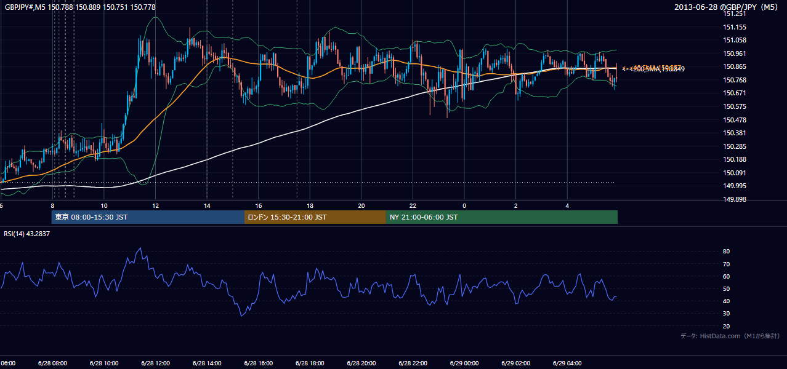Screen dimensions: 787x369
Task: Click price axis label 150.188
Action: tap(735, 159)
